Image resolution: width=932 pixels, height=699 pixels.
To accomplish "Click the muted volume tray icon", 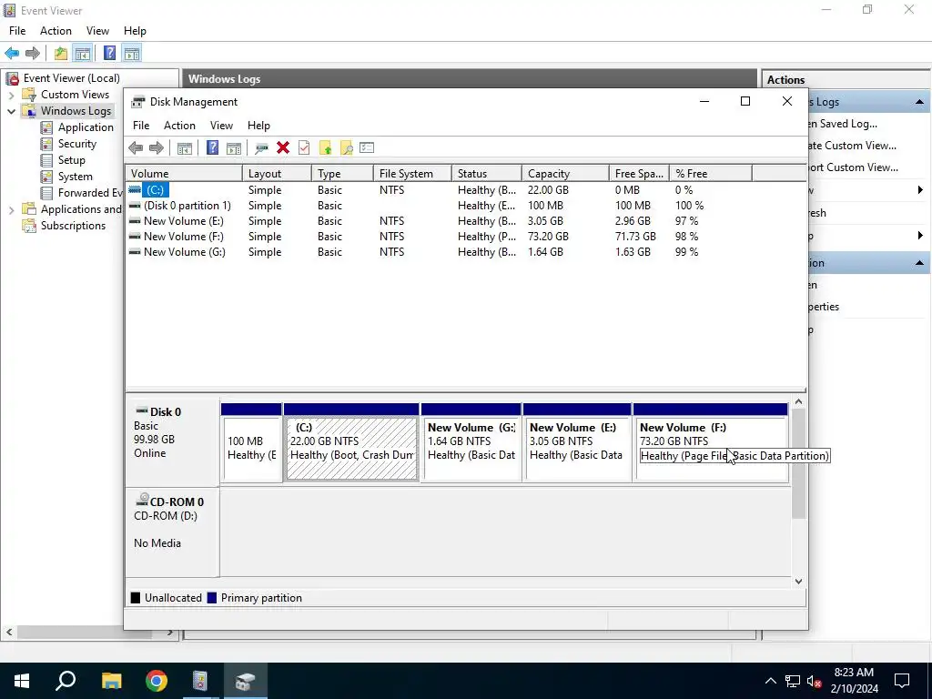I will click(x=814, y=681).
